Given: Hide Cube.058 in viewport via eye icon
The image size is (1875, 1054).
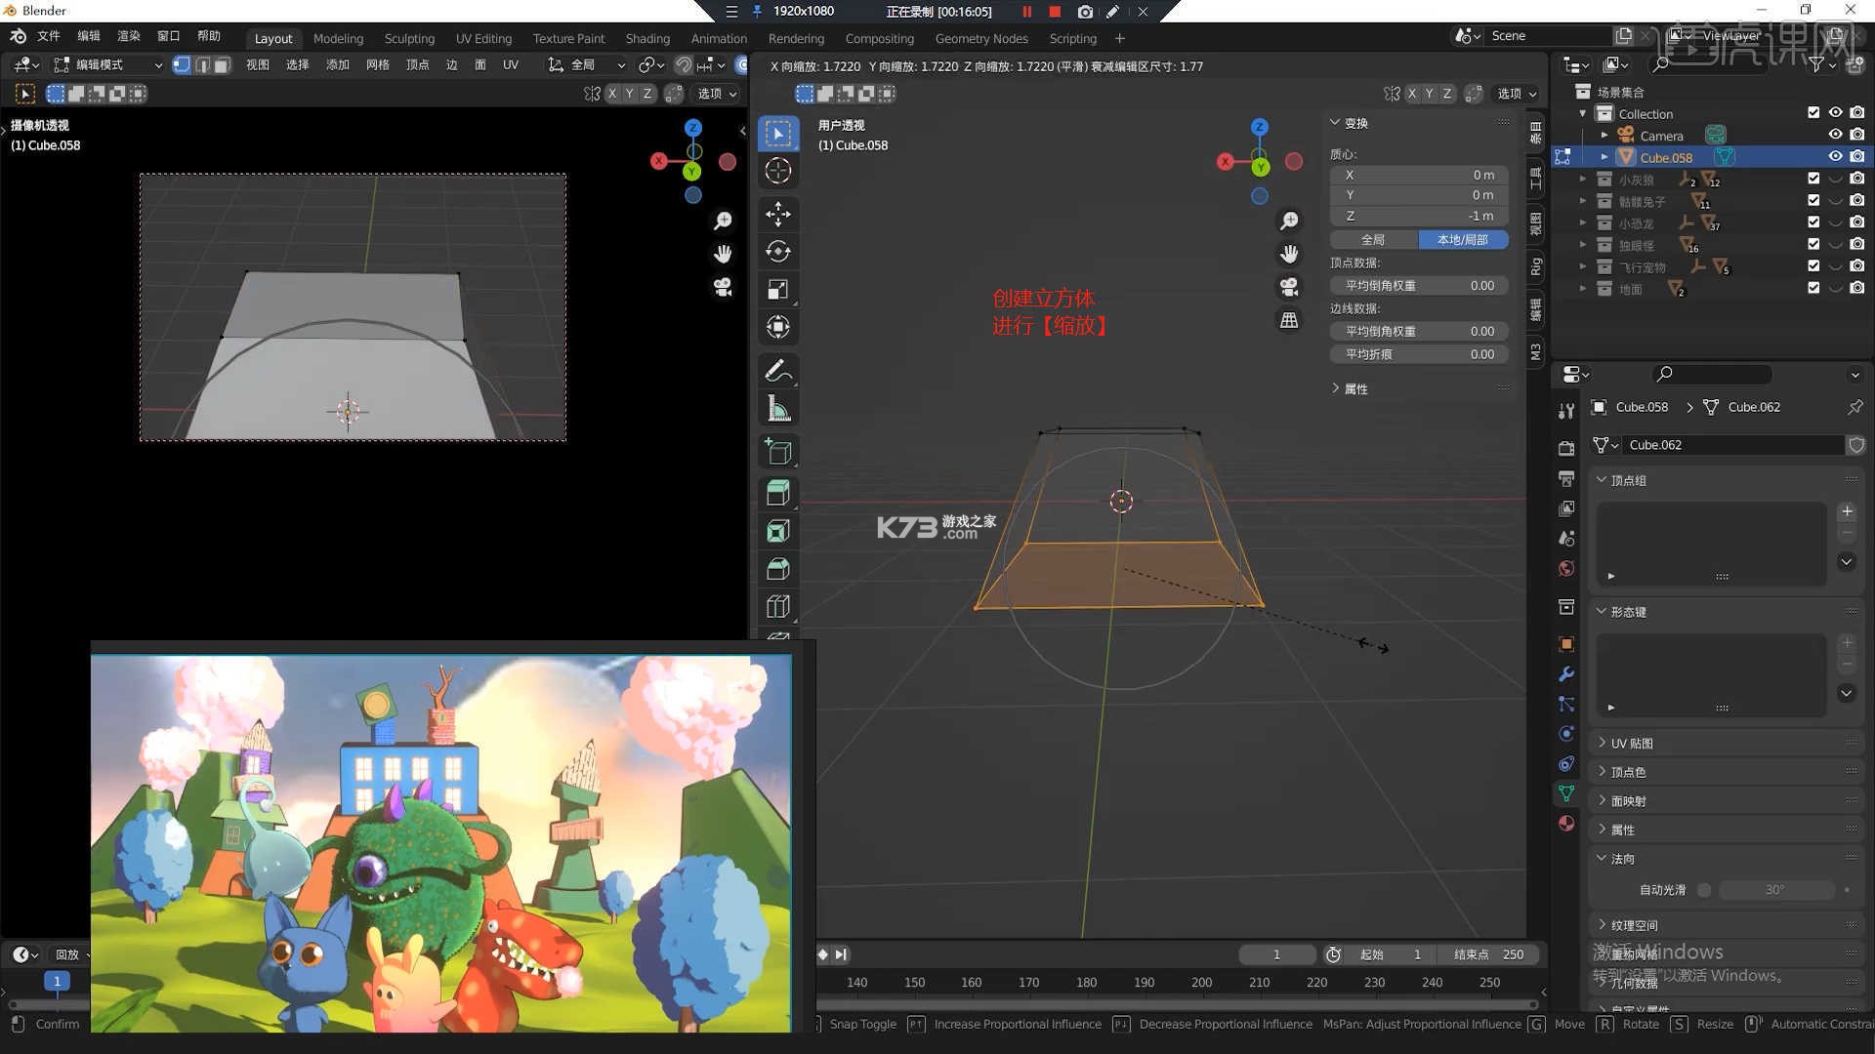Looking at the screenshot, I should click(1835, 156).
